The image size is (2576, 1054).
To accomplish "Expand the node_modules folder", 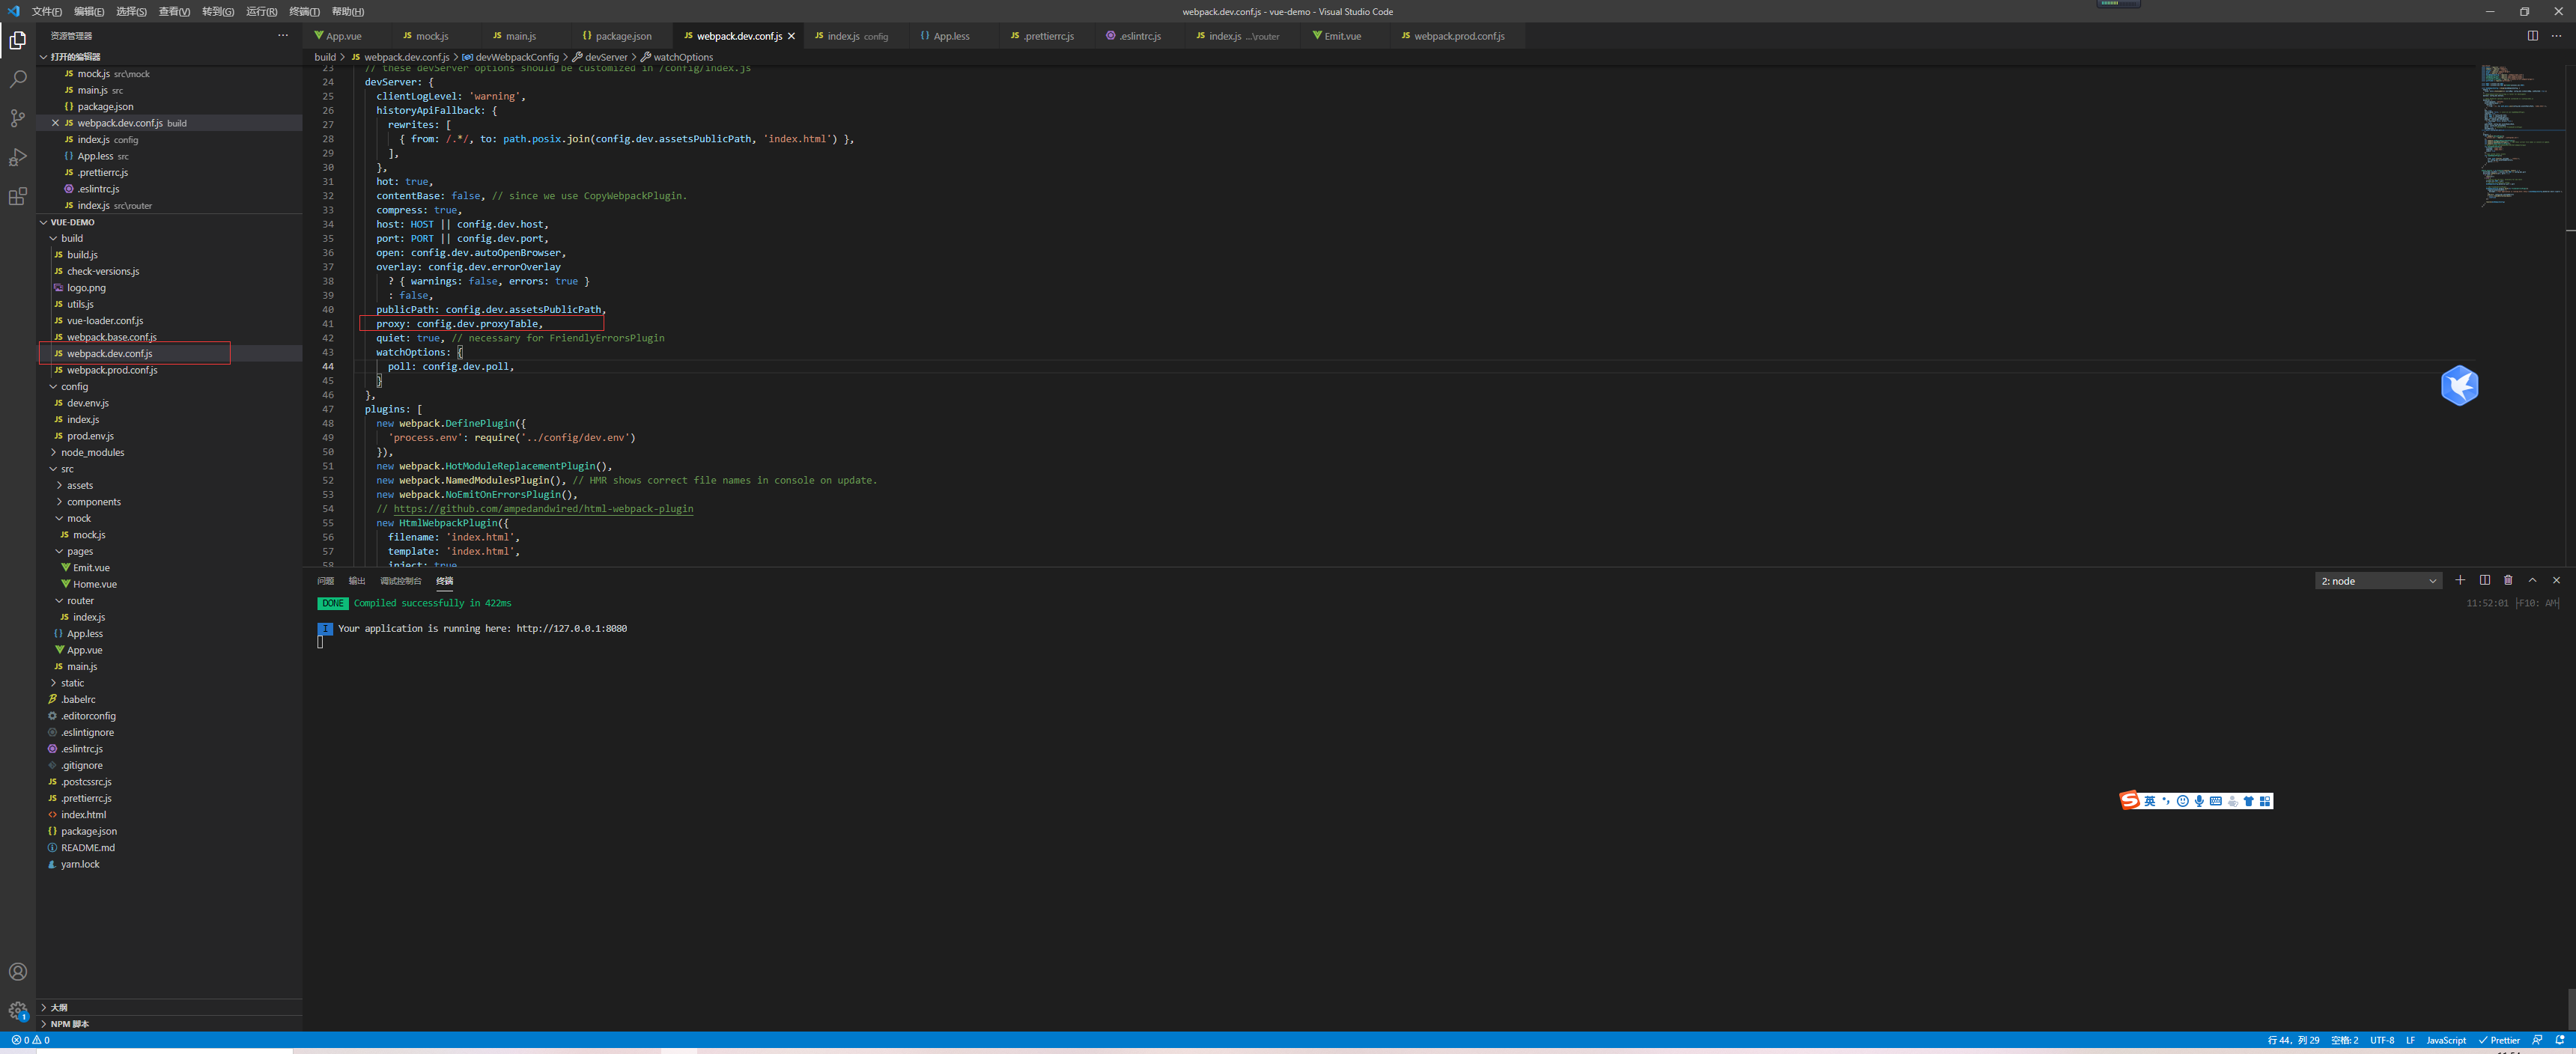I will tap(92, 452).
